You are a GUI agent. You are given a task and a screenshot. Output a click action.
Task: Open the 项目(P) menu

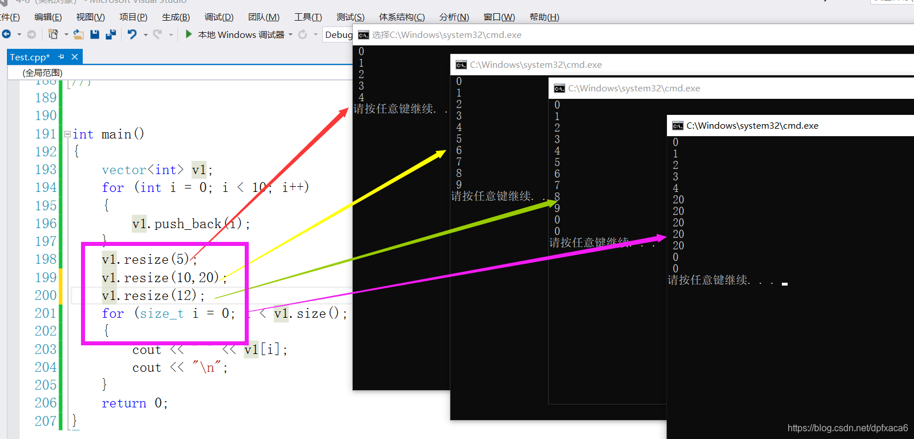point(133,17)
